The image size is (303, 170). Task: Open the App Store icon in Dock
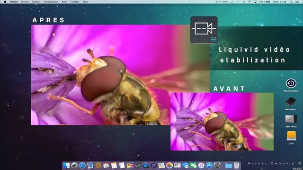(209, 165)
